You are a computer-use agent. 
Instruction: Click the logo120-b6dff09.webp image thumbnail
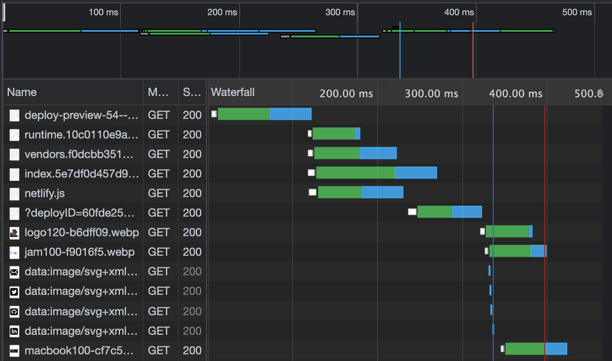click(14, 233)
